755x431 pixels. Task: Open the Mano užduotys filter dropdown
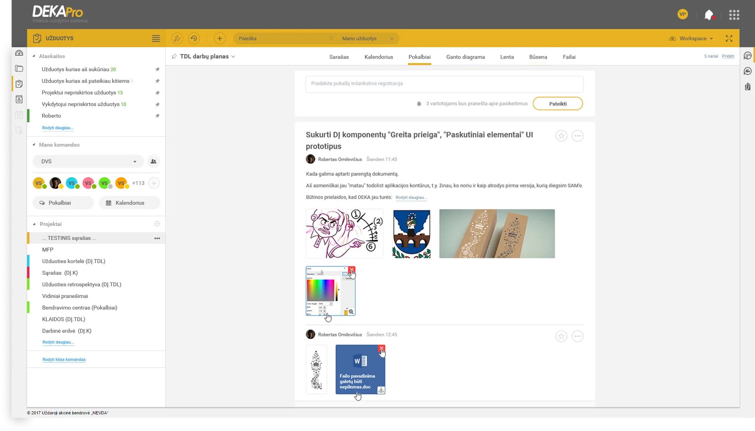click(368, 38)
